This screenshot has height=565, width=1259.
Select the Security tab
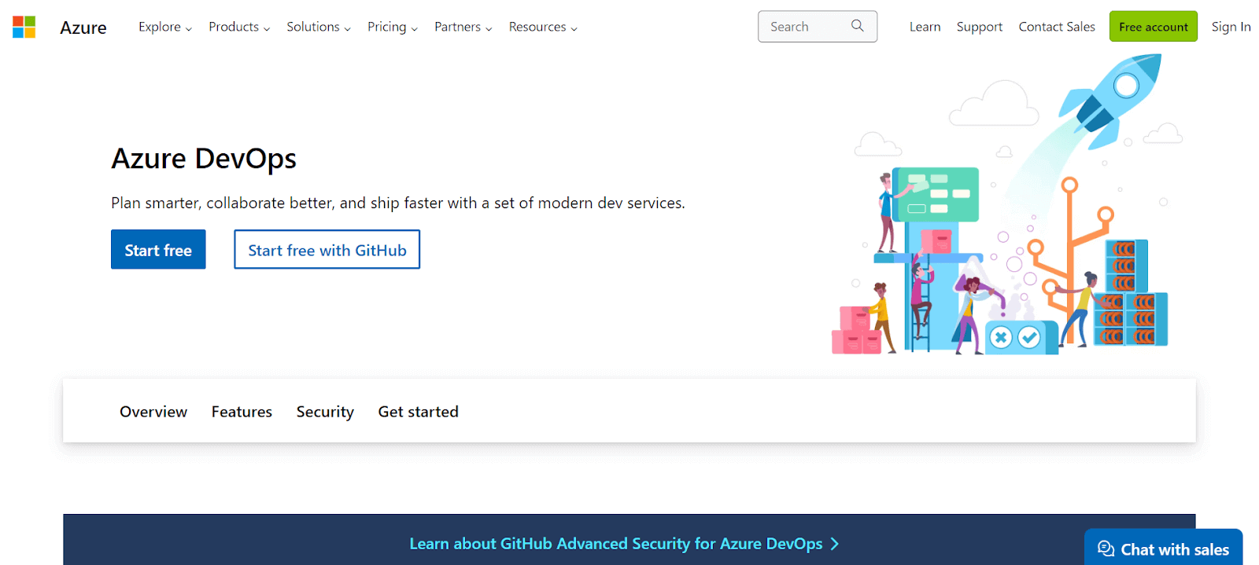(x=324, y=411)
